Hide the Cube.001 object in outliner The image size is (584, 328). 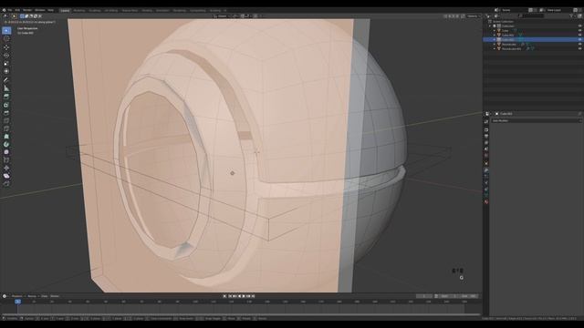(x=580, y=35)
